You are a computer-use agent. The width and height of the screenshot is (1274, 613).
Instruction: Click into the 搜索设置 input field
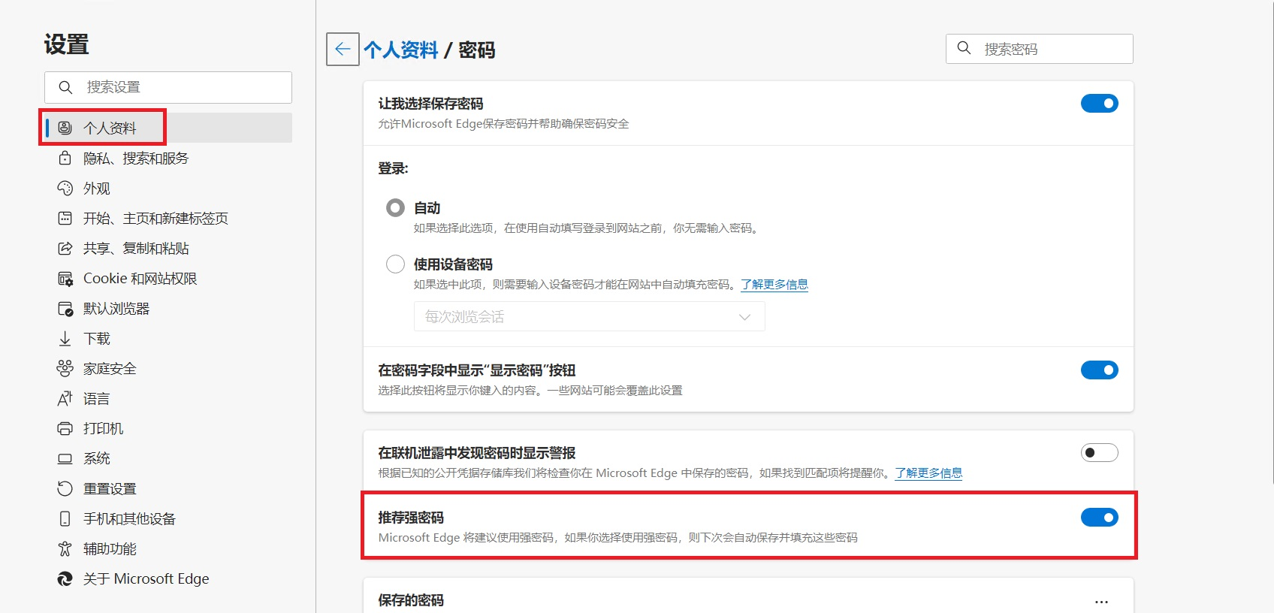tap(168, 87)
